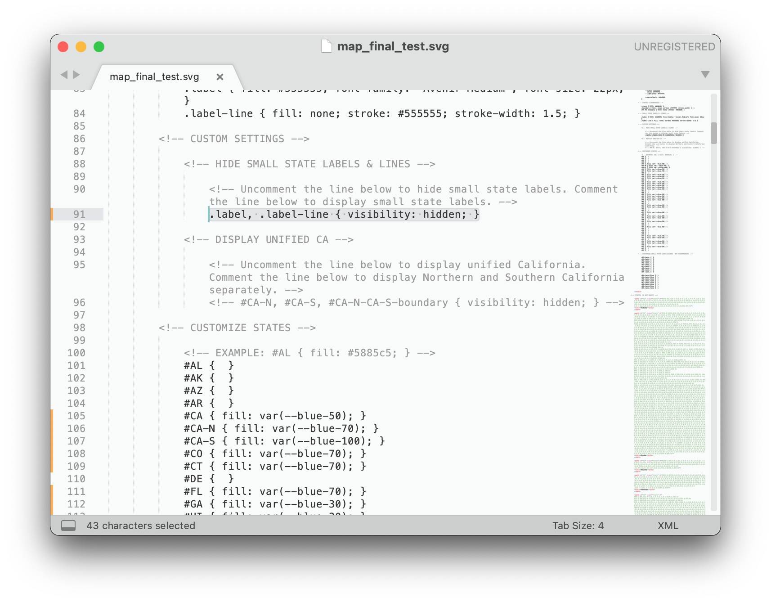The image size is (771, 602).
Task: Select the map_final_test.svg tab
Action: (x=154, y=77)
